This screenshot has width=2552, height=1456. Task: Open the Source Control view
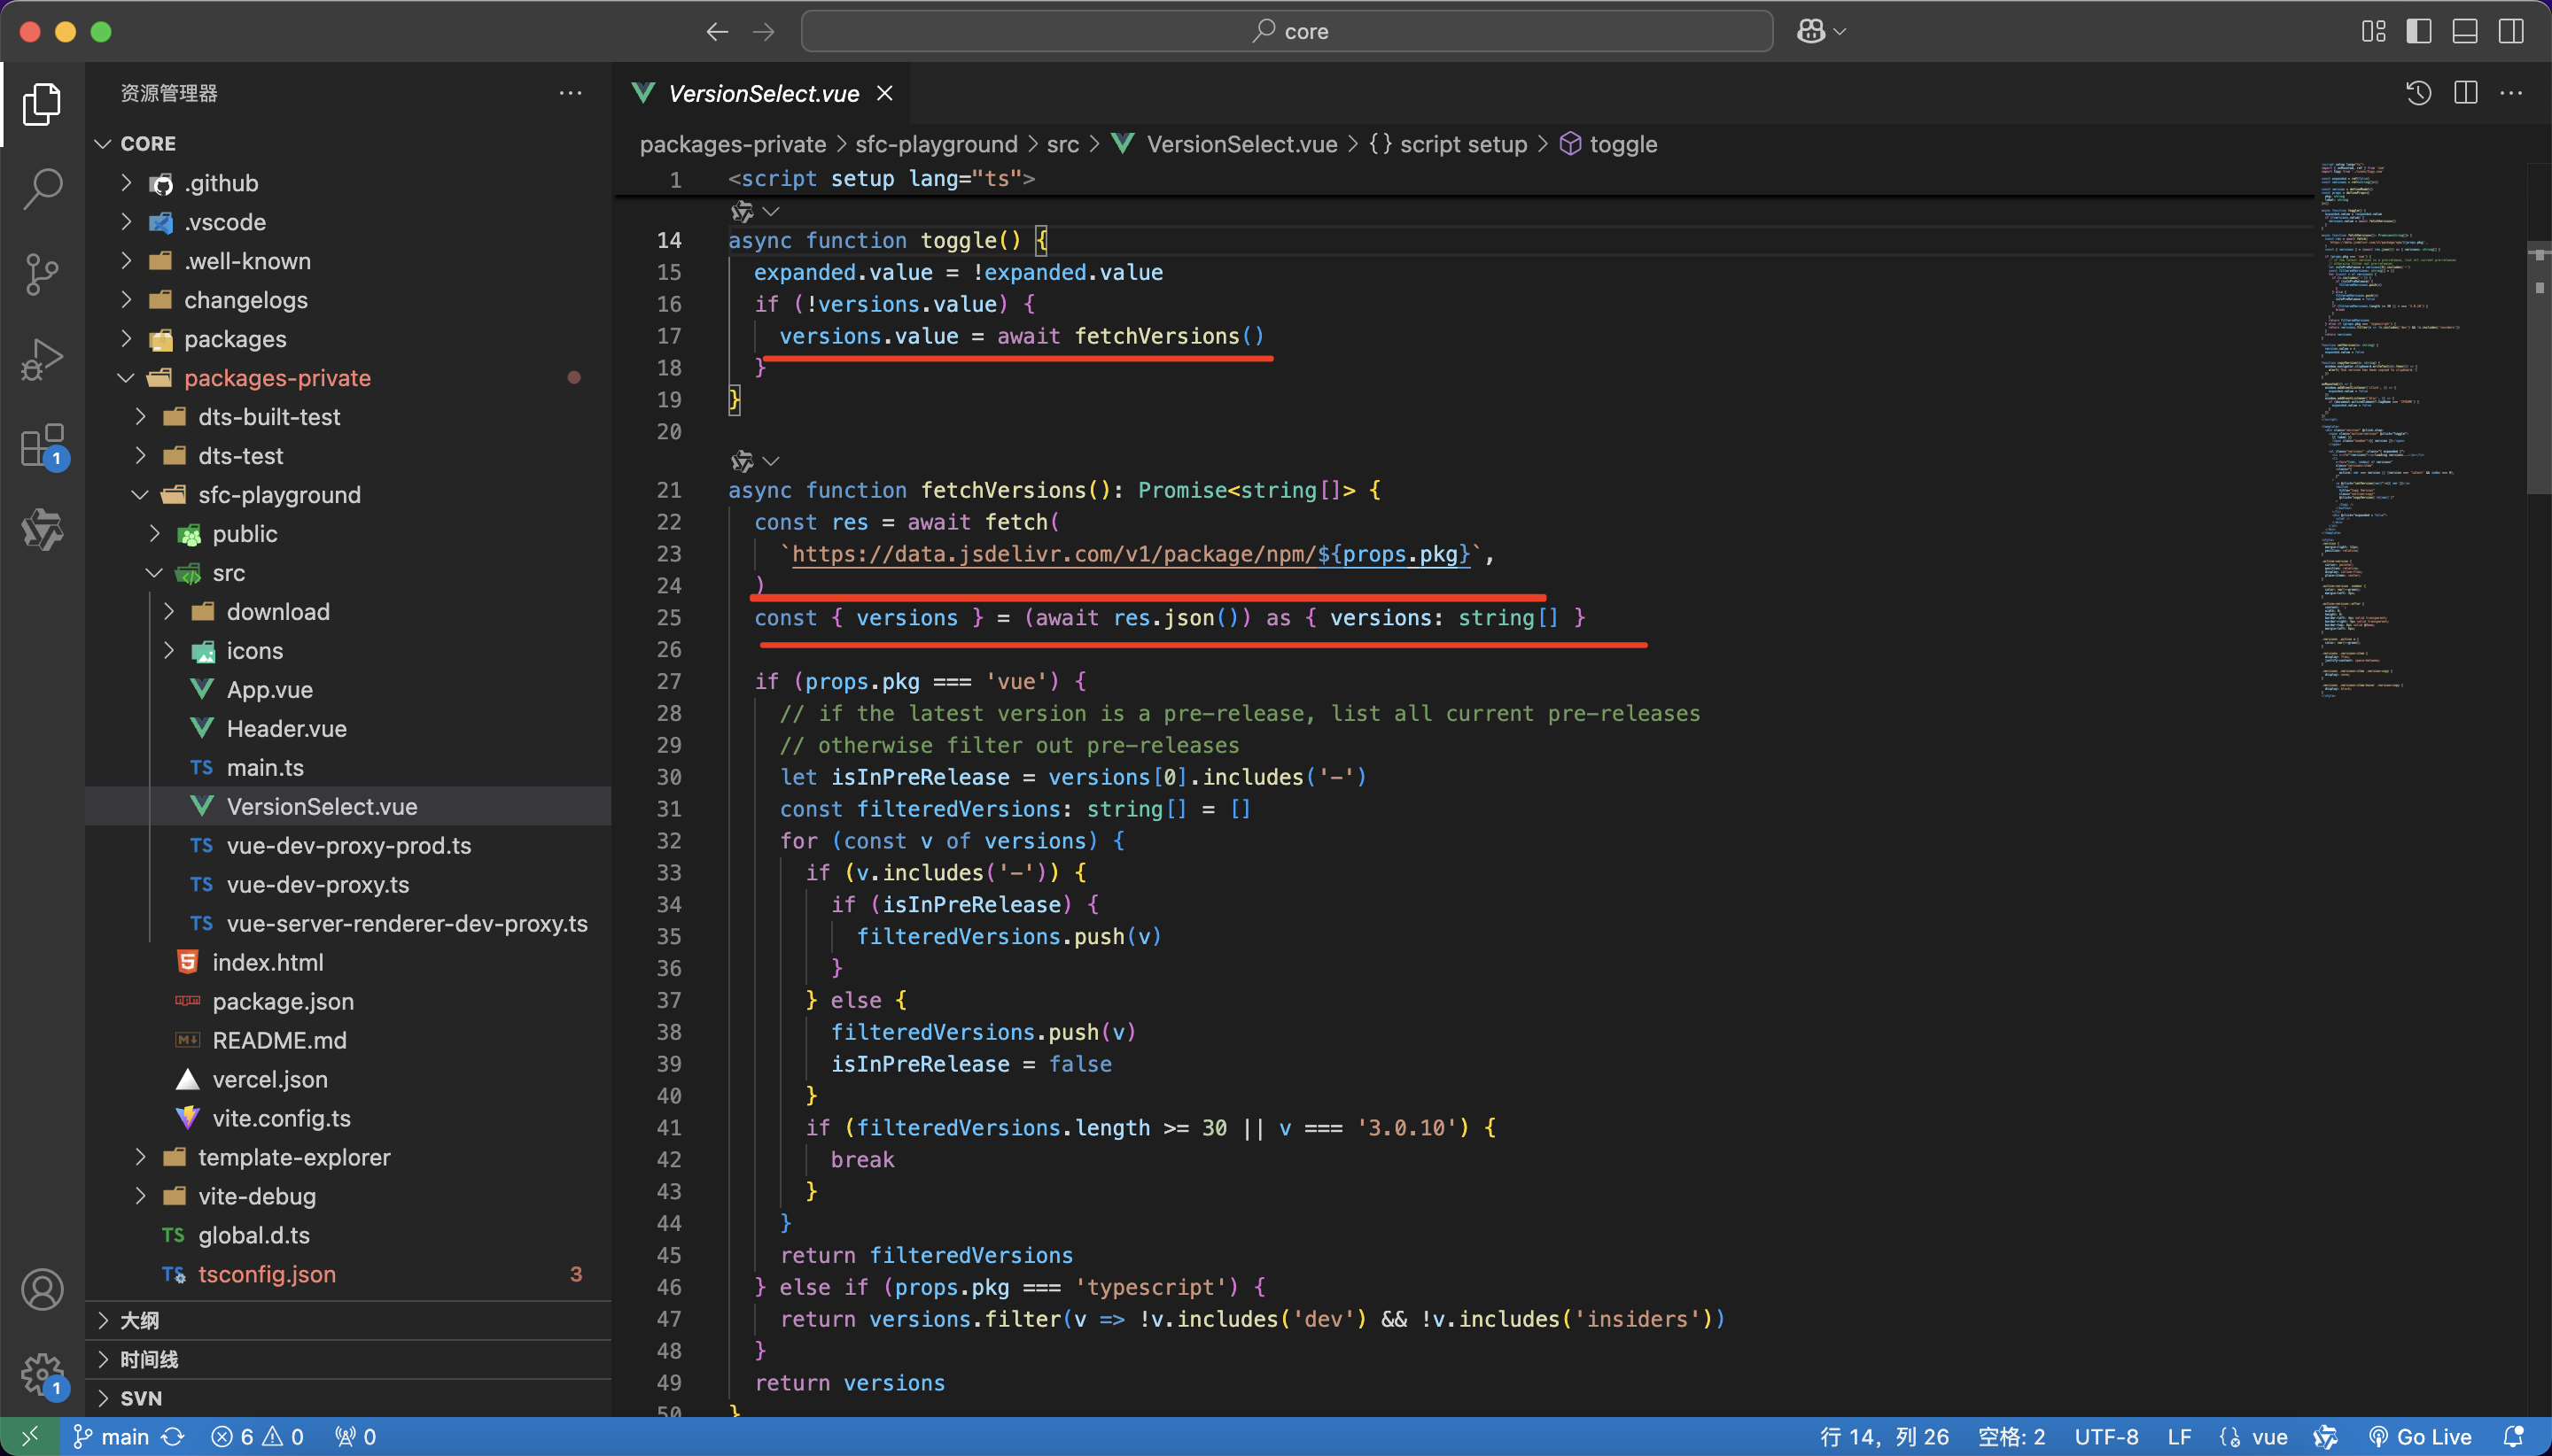point(42,274)
